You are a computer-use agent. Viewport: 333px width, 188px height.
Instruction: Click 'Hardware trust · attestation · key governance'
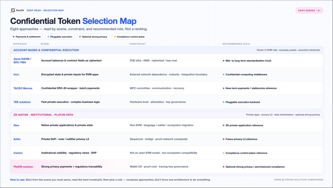coord(158,102)
